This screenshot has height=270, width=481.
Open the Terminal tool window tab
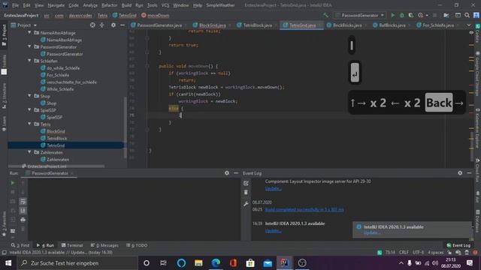pos(72,245)
